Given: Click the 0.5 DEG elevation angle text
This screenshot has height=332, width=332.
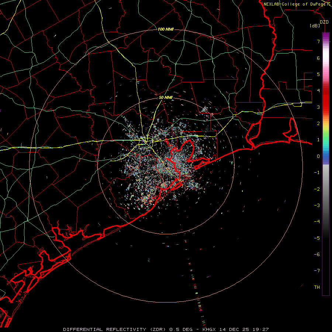Looking at the screenshot, I should click(x=181, y=329).
